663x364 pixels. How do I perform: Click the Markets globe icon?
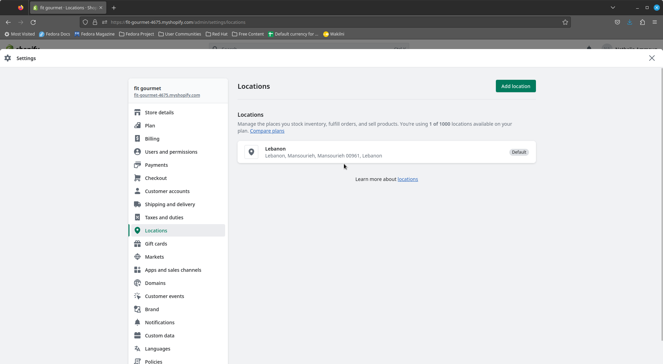pos(137,257)
